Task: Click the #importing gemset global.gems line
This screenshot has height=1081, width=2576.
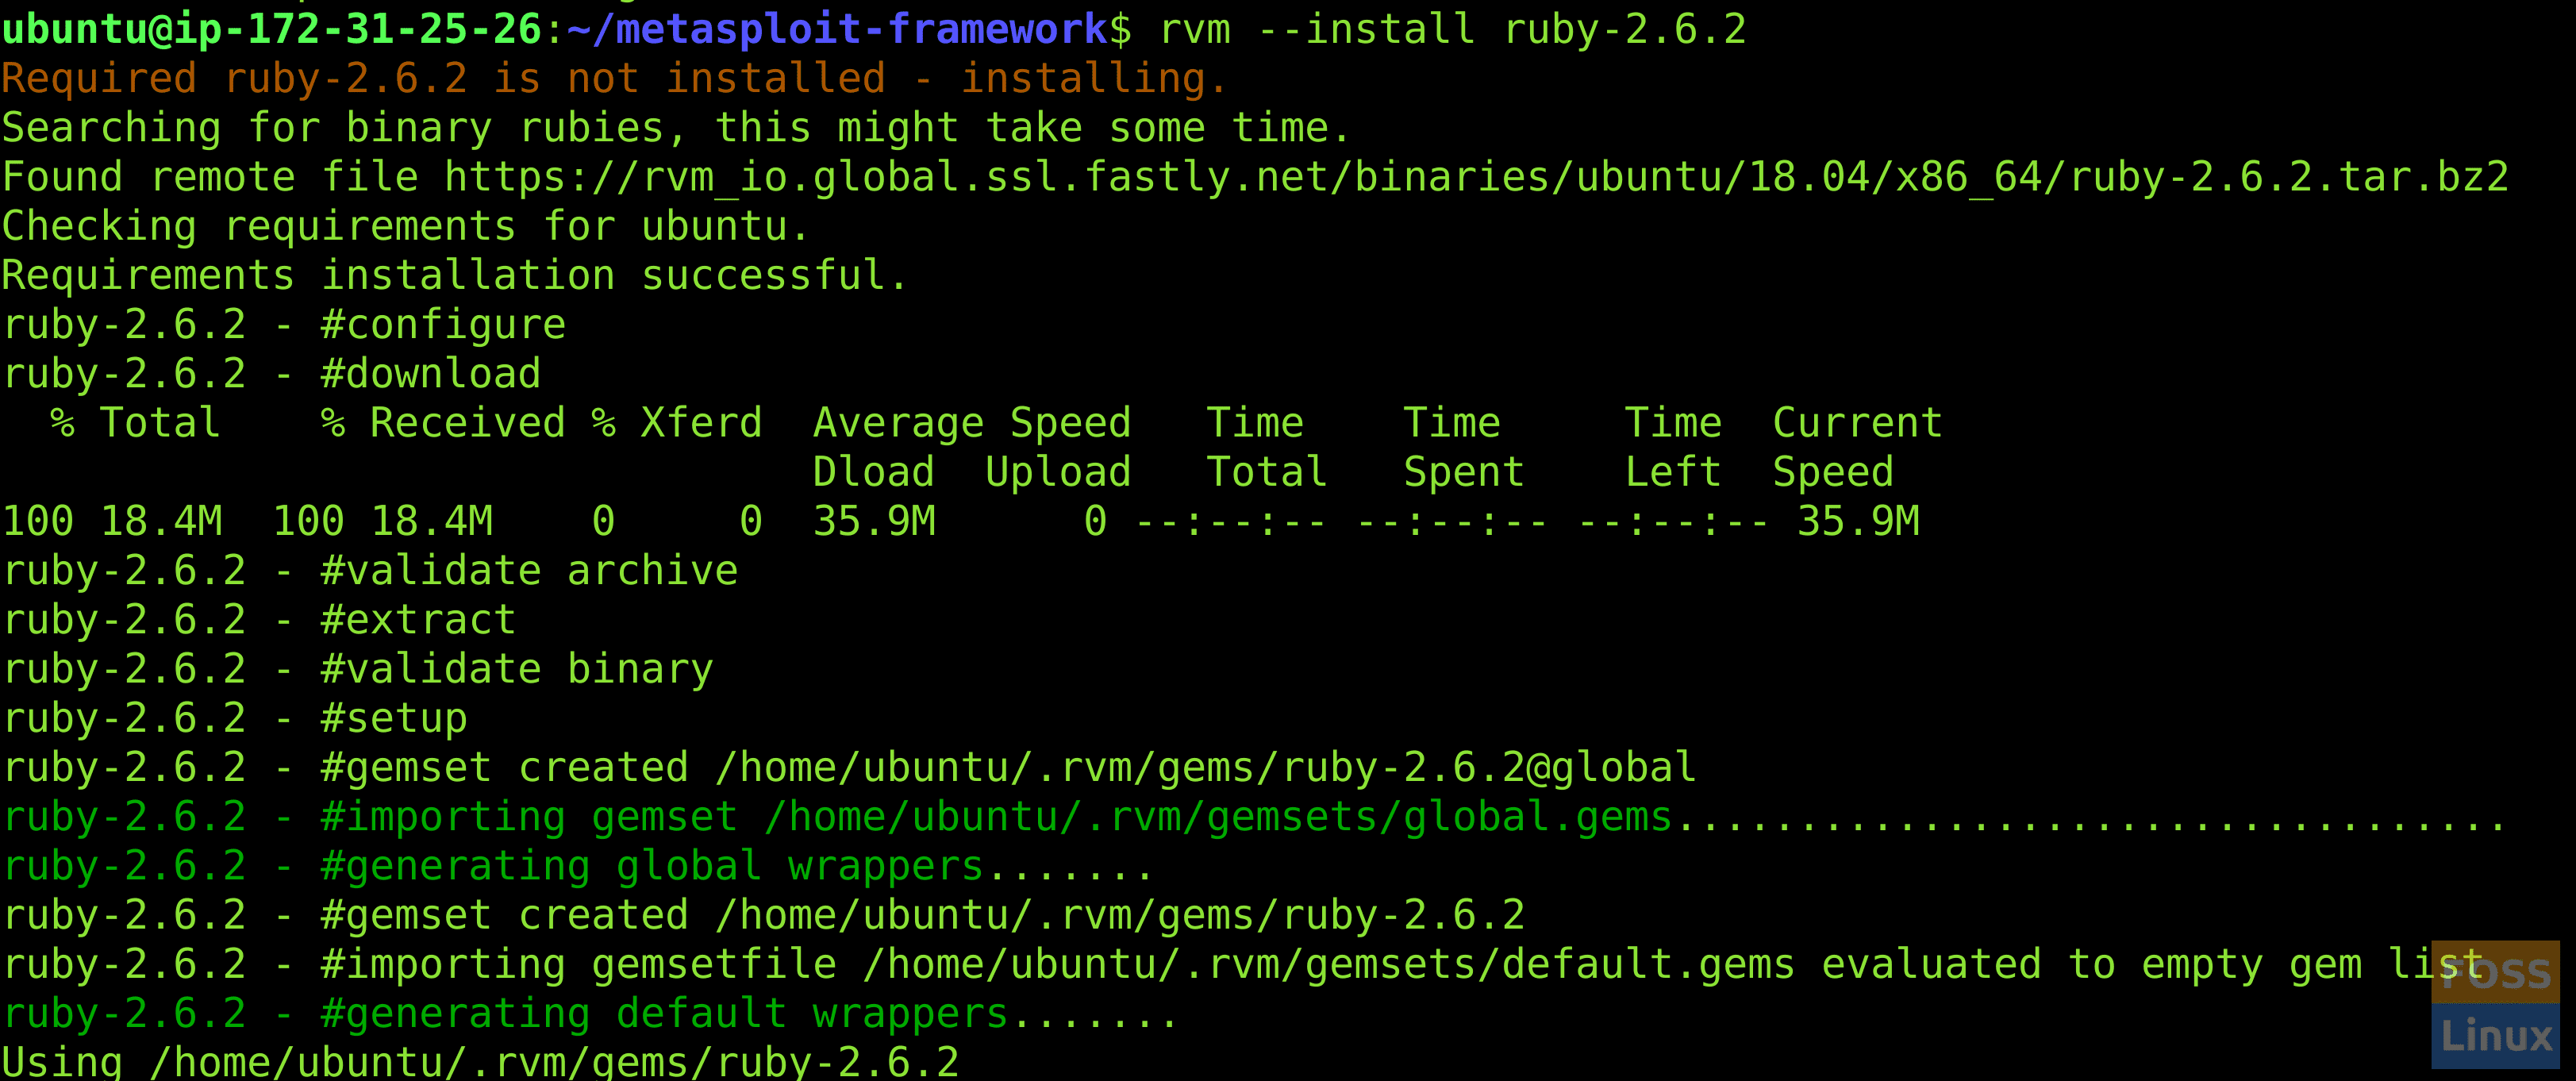Action: (1000, 815)
